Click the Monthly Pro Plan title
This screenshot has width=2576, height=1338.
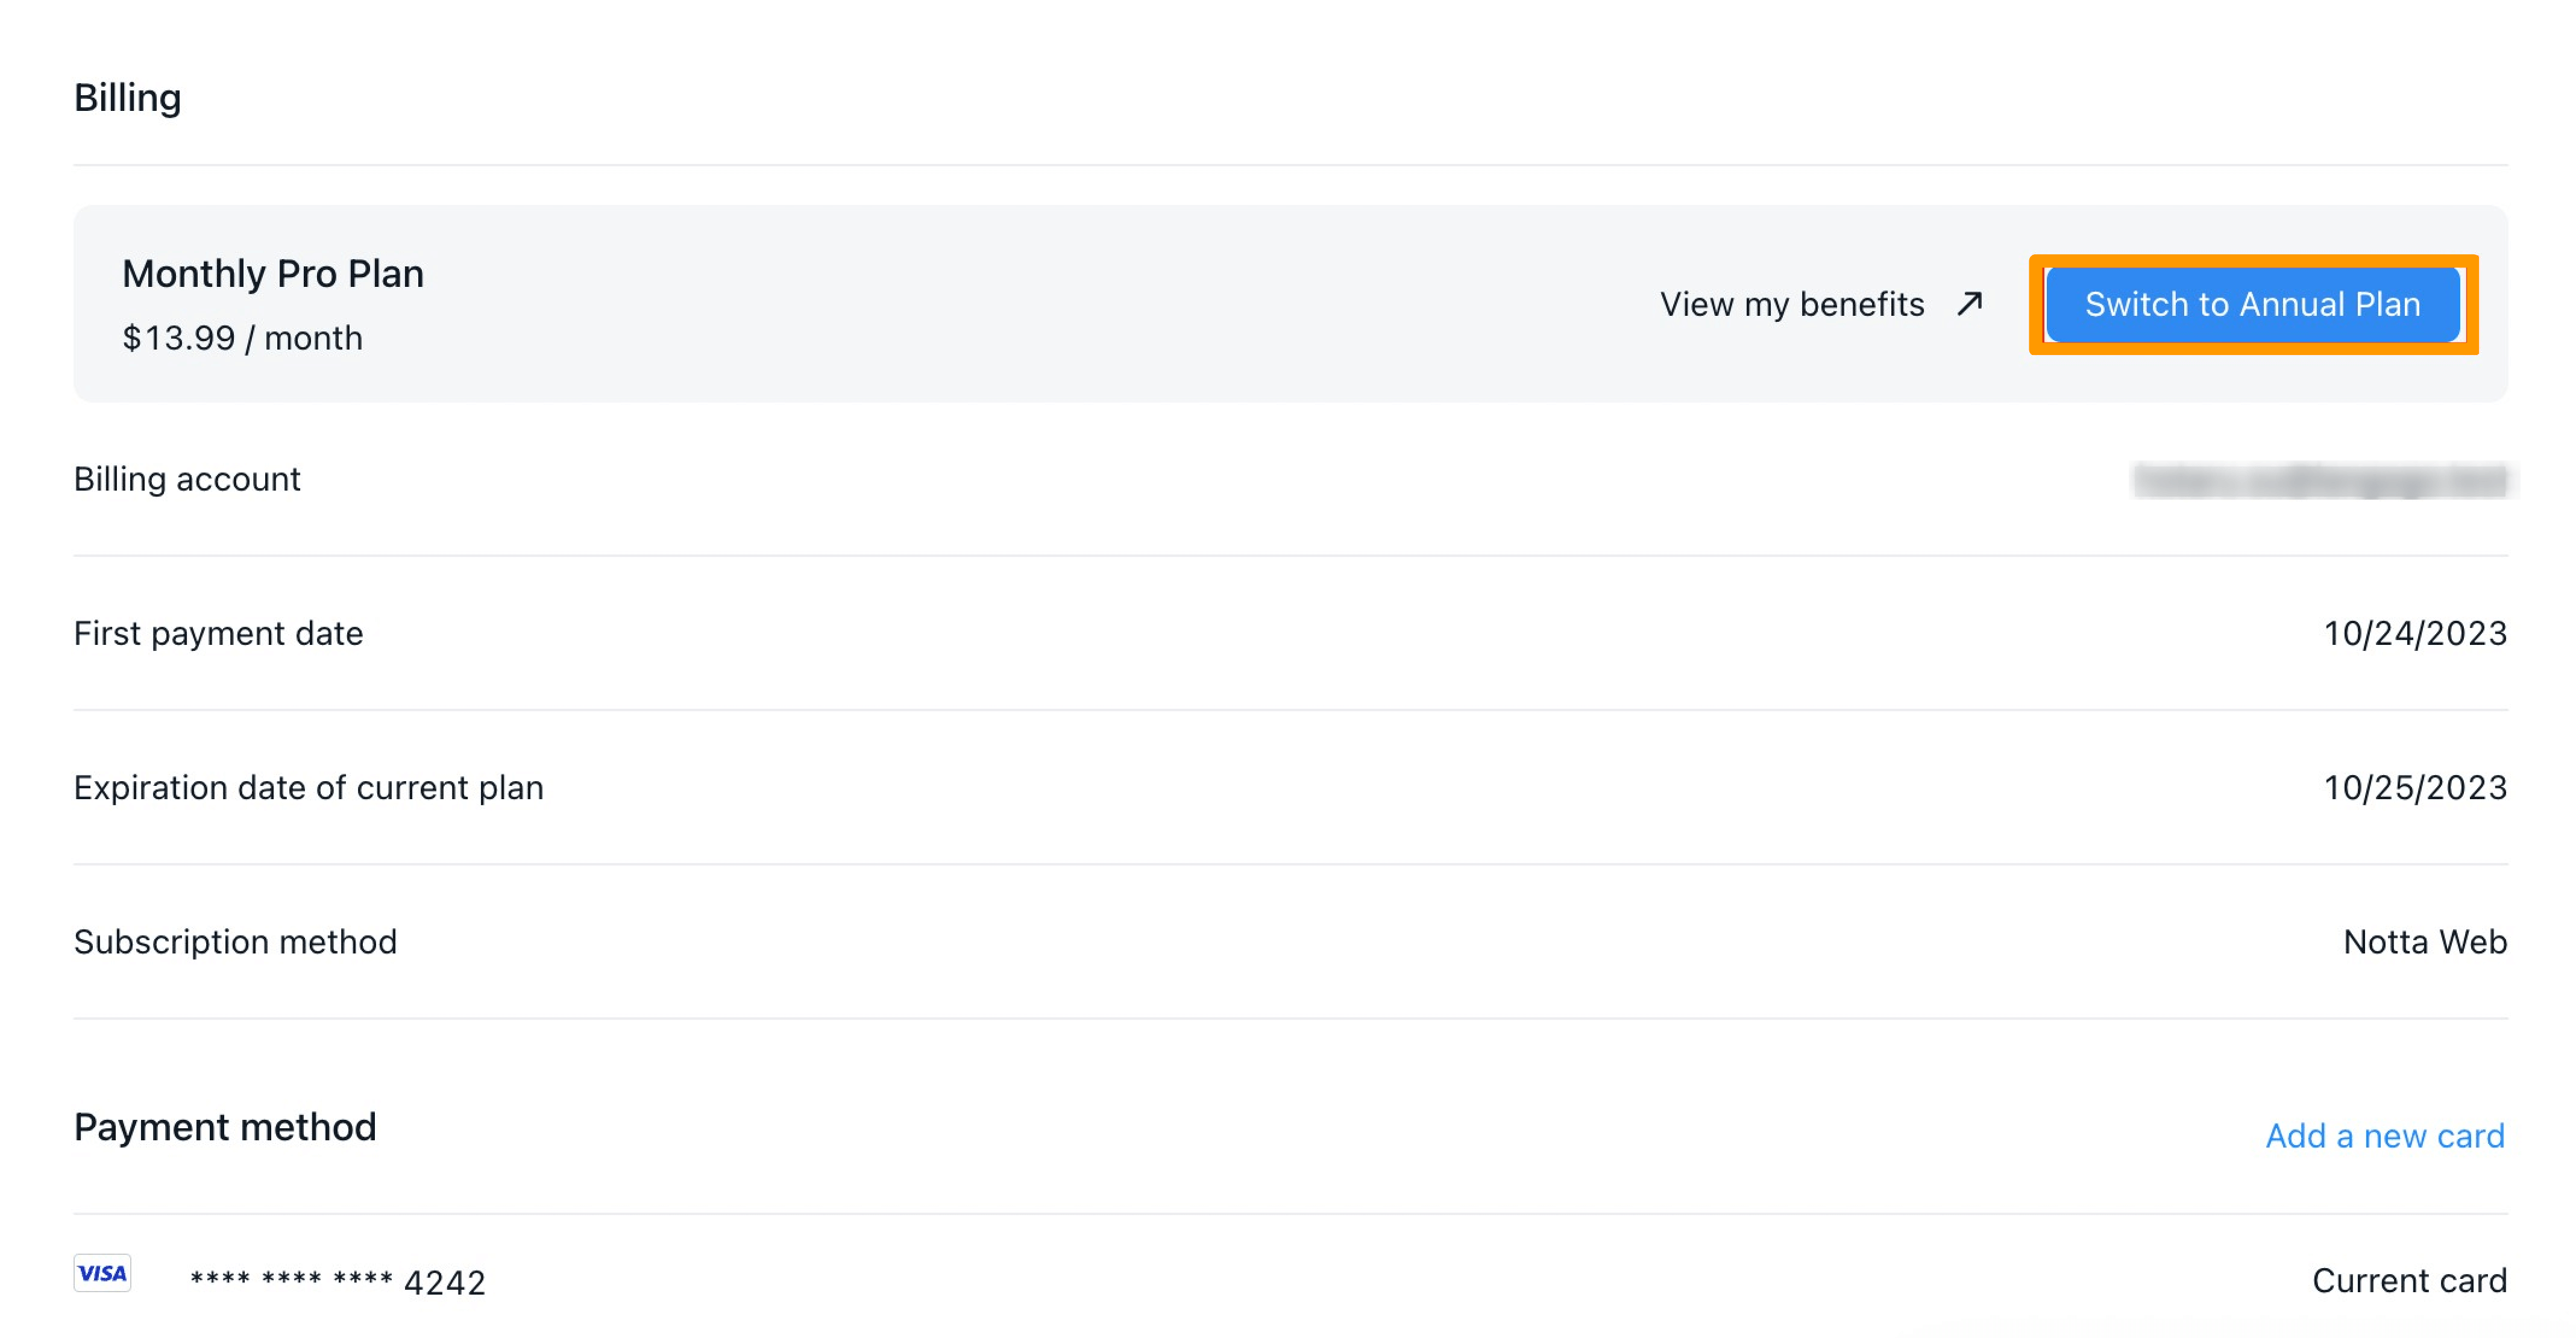tap(273, 273)
